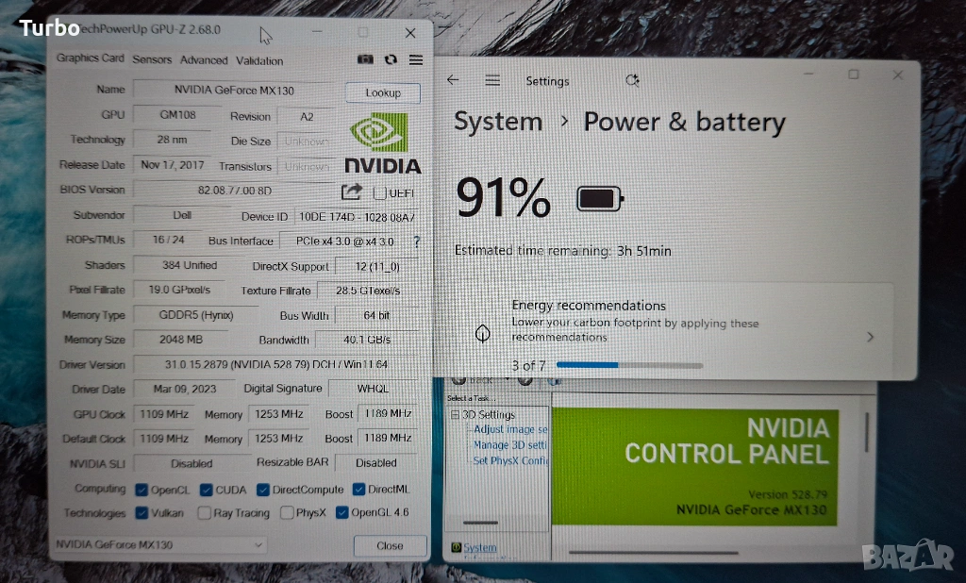This screenshot has width=966, height=583.
Task: Open the GPU-Z hamburger menu
Action: pos(416,59)
